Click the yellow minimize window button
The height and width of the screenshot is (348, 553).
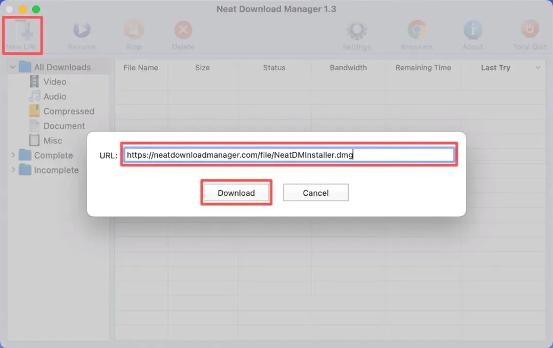[23, 9]
